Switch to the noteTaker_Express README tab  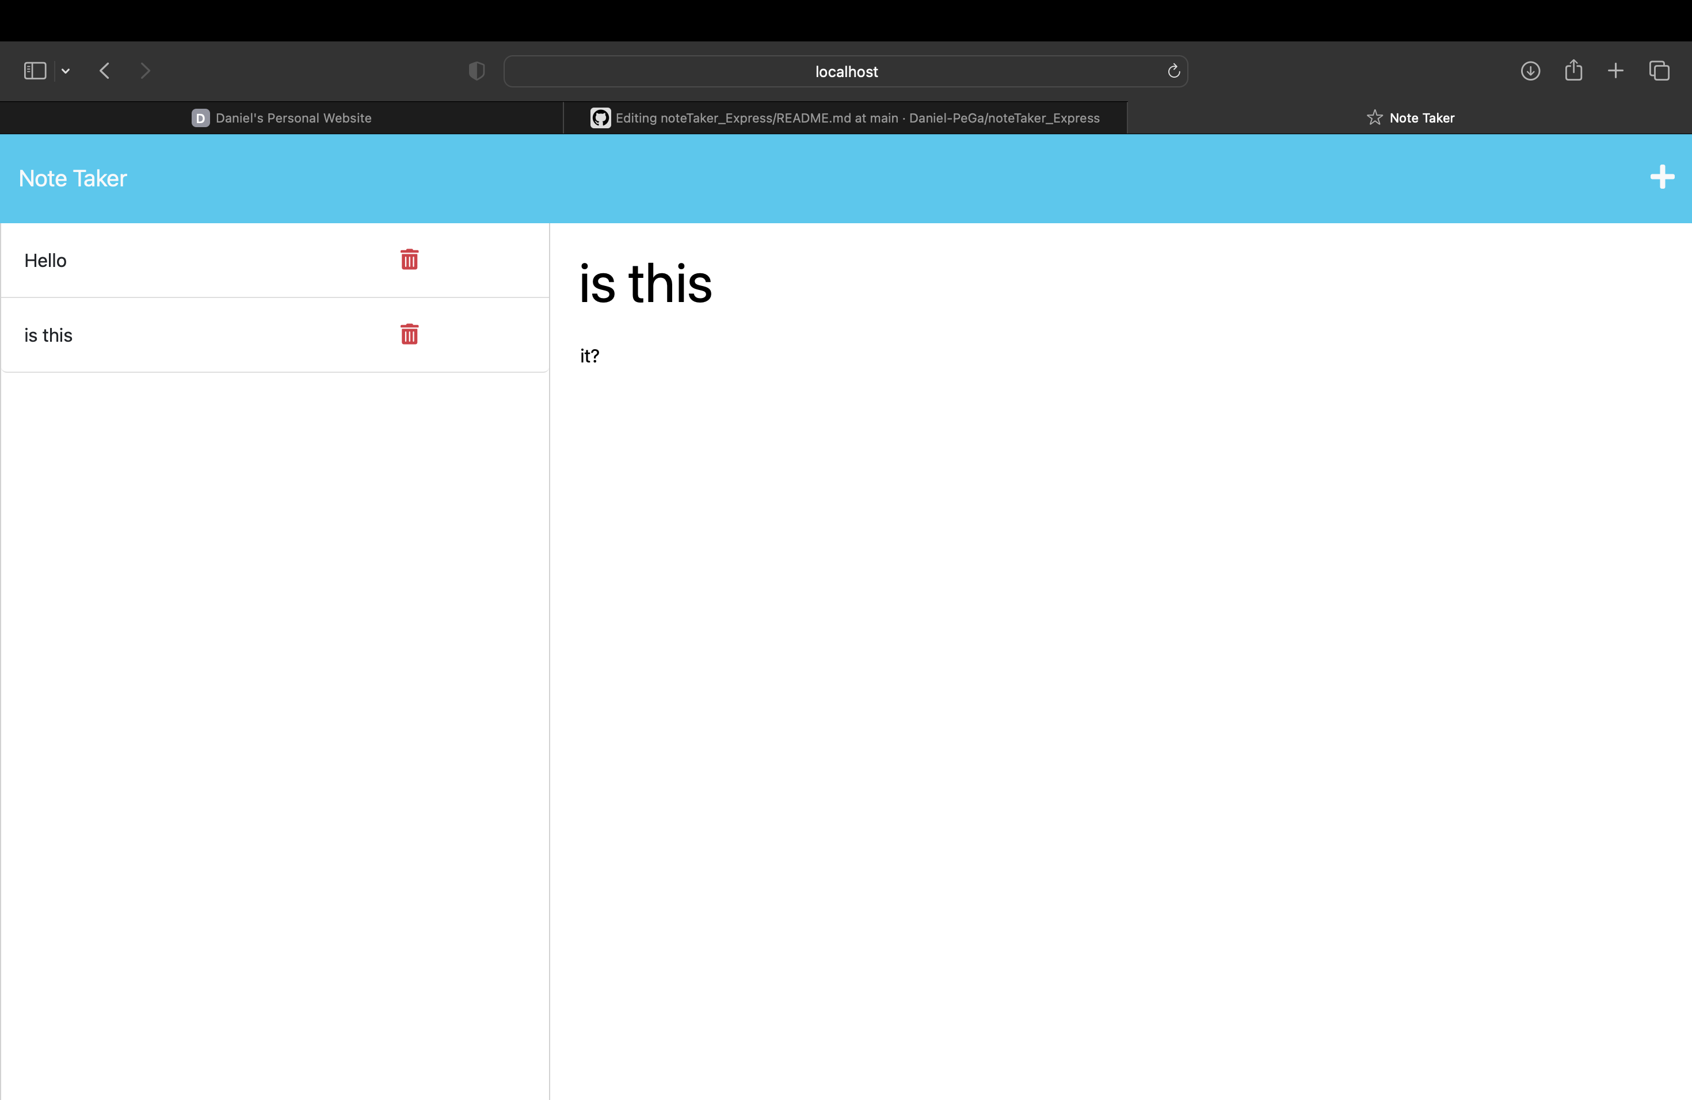click(x=846, y=118)
